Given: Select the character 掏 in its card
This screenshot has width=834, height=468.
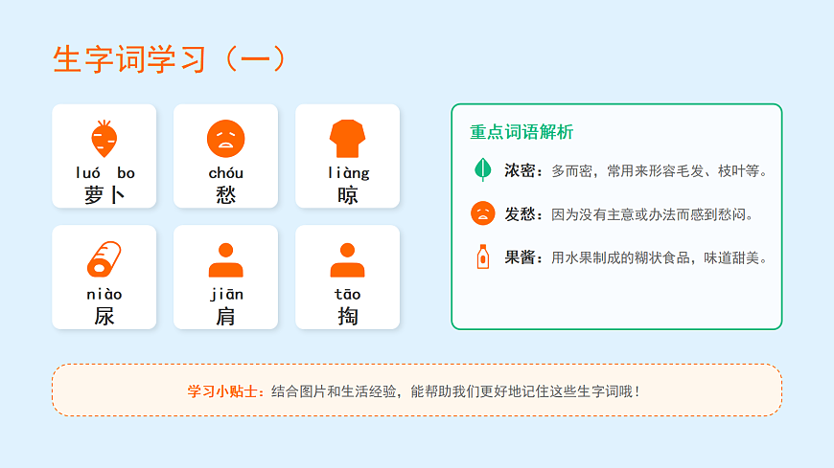Looking at the screenshot, I should [347, 316].
